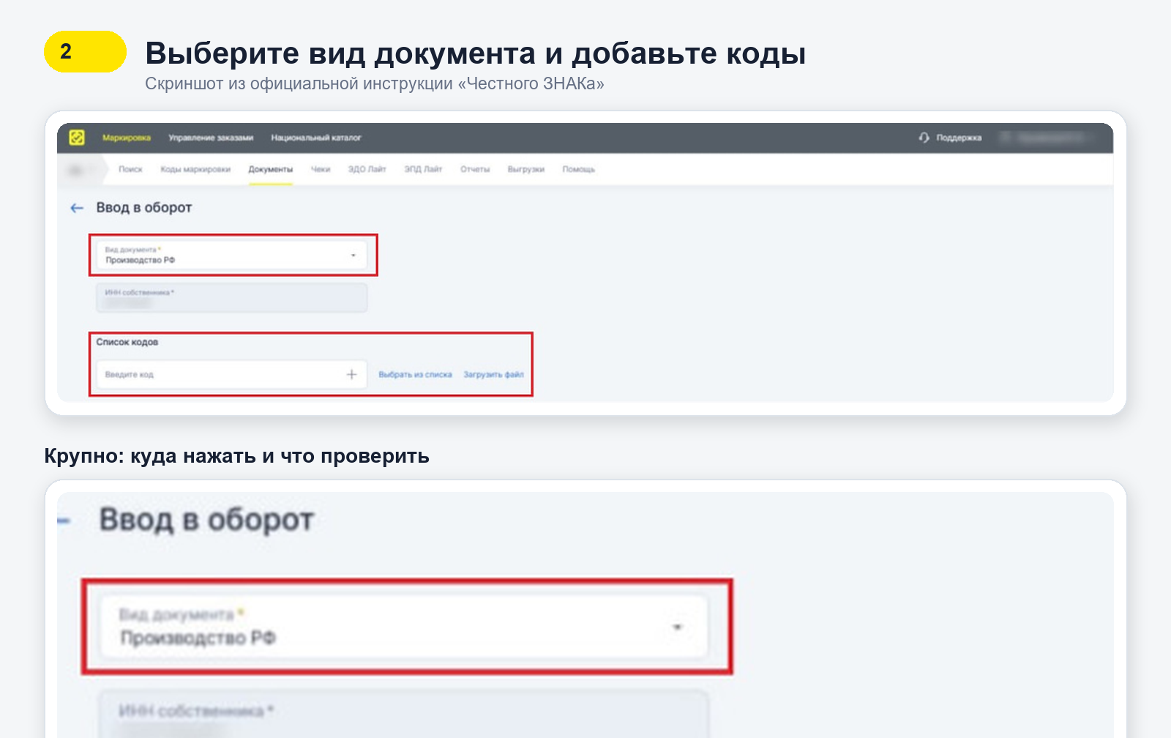Open the Выгрузки tab
Image resolution: width=1171 pixels, height=738 pixels.
(526, 169)
